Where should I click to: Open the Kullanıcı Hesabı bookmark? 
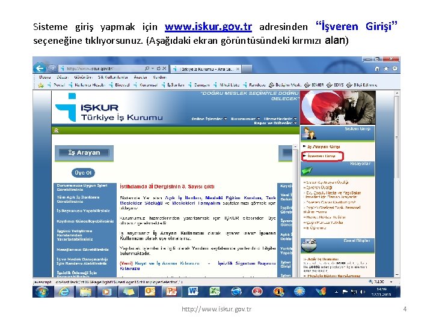87,85
